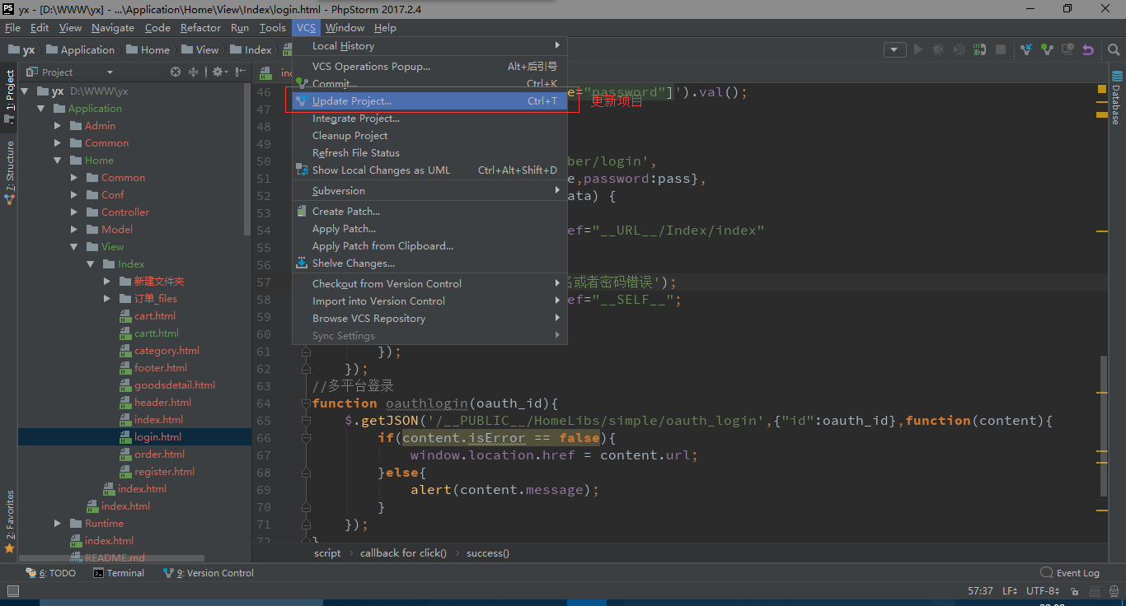Click the Run (play) toolbar icon
Image resolution: width=1126 pixels, height=606 pixels.
click(918, 49)
